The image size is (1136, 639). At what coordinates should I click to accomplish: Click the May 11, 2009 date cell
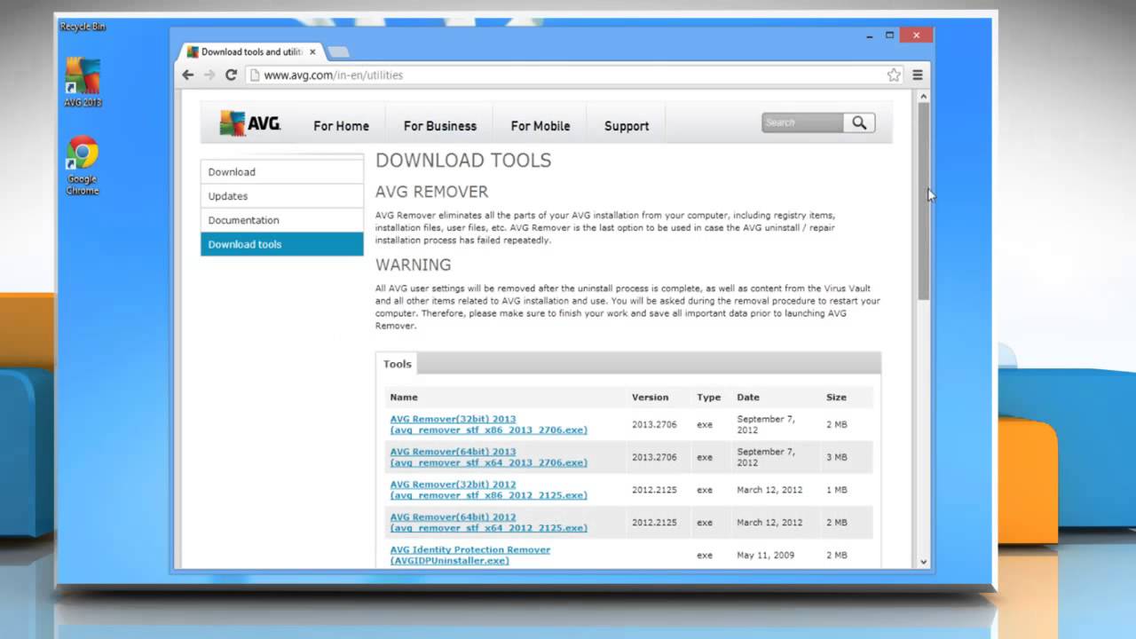coord(765,556)
